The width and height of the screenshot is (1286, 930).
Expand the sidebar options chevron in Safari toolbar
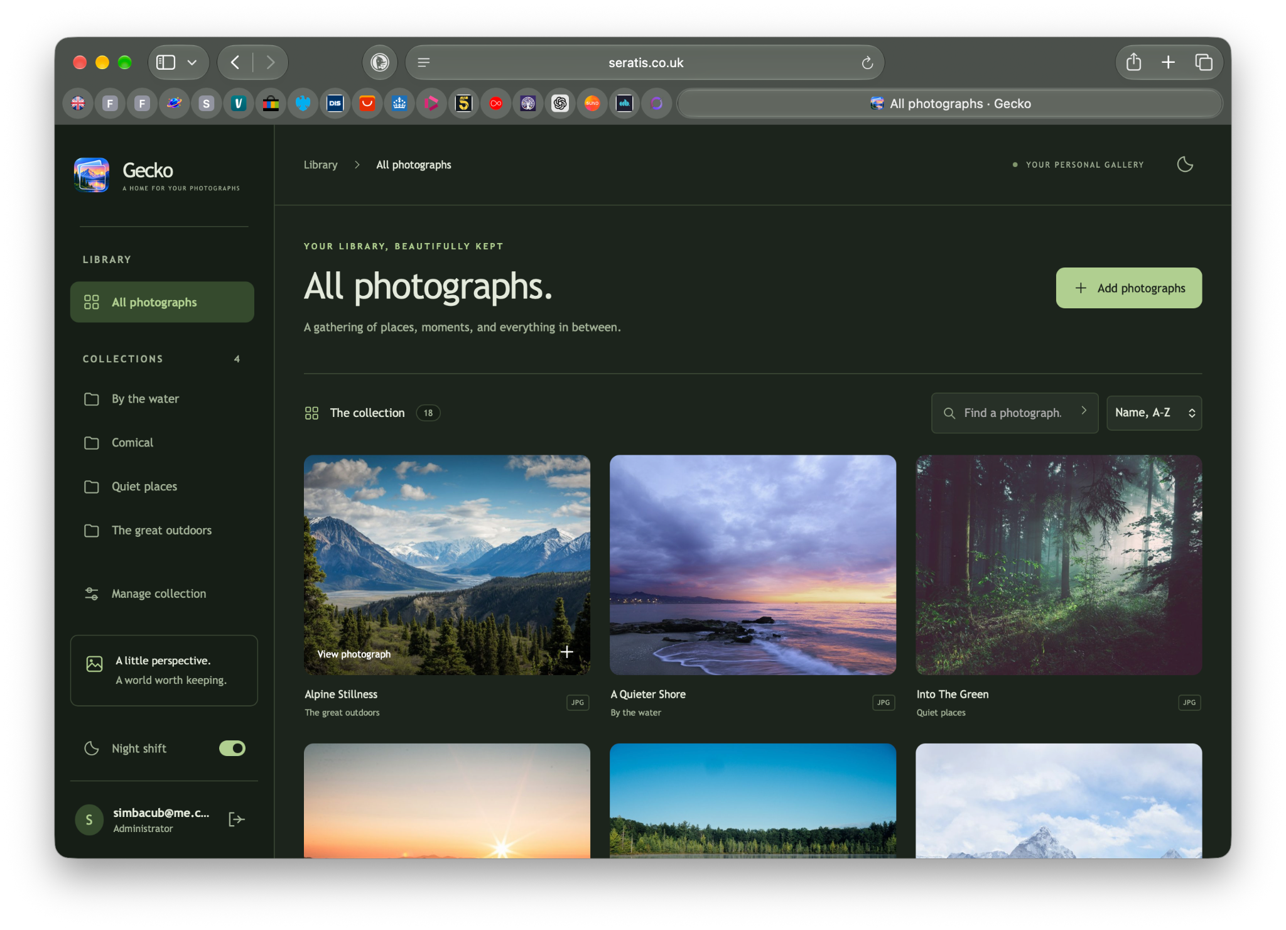192,63
